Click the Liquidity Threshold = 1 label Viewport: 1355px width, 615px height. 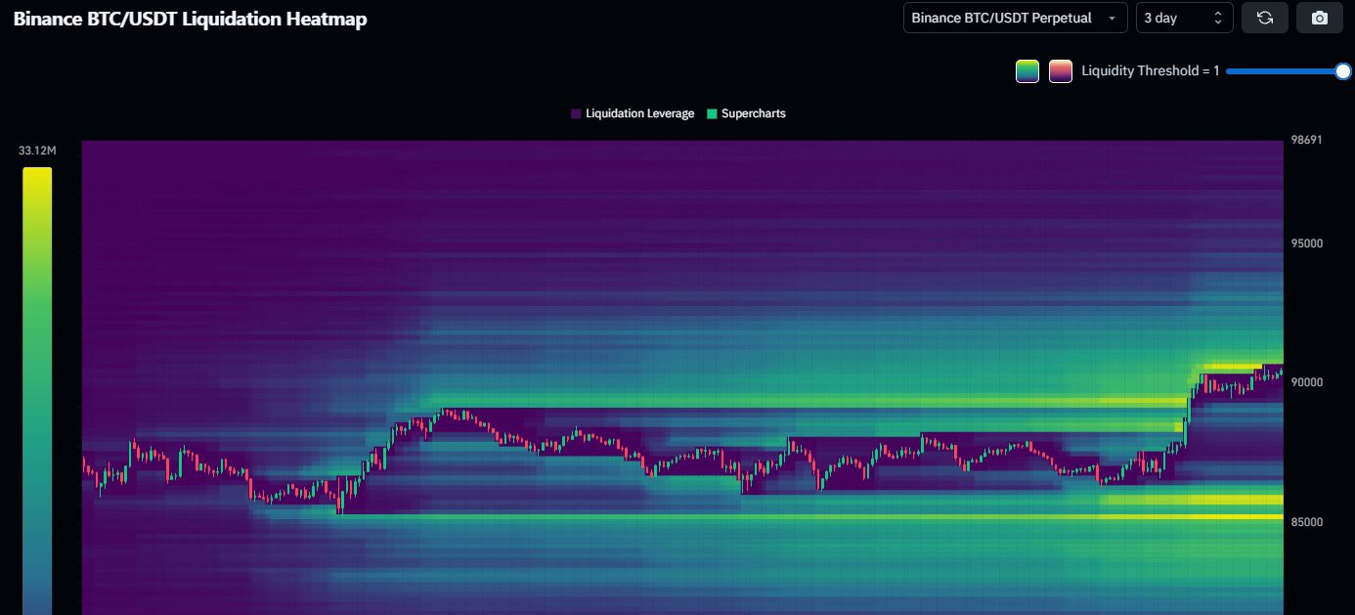[x=1151, y=70]
